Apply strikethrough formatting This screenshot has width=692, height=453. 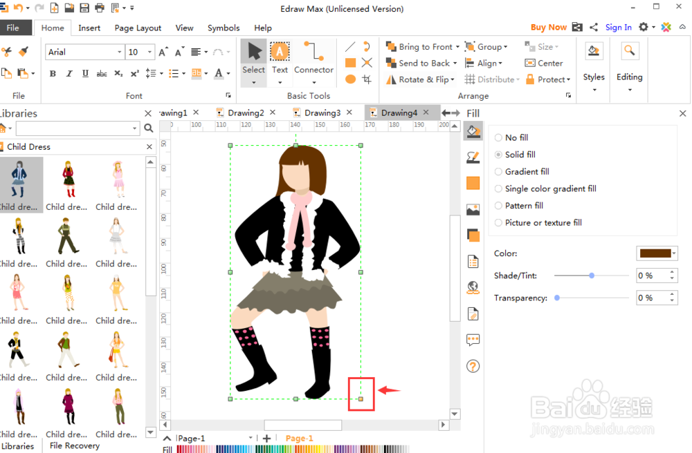pyautogui.click(x=102, y=73)
